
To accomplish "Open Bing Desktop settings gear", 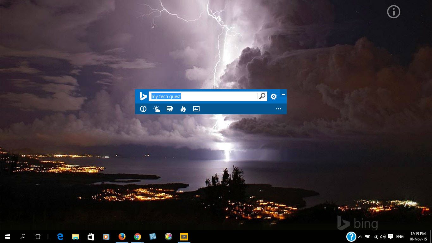I will click(x=273, y=96).
